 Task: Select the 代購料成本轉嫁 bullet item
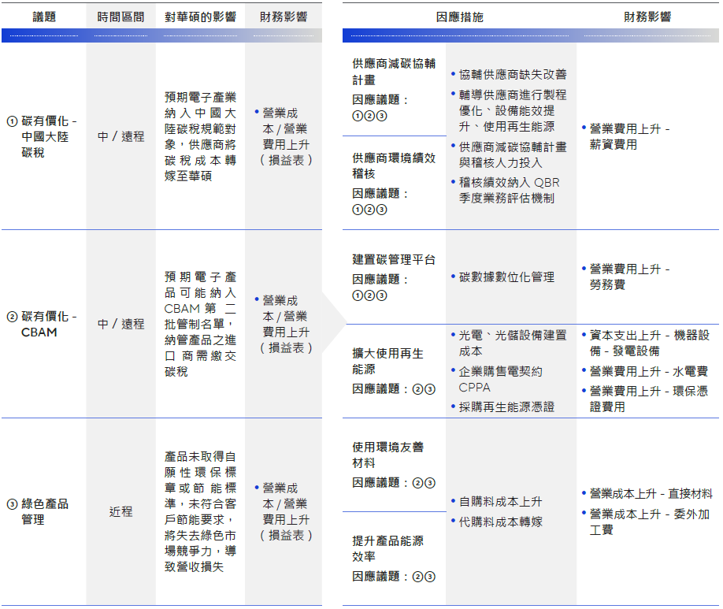click(500, 522)
